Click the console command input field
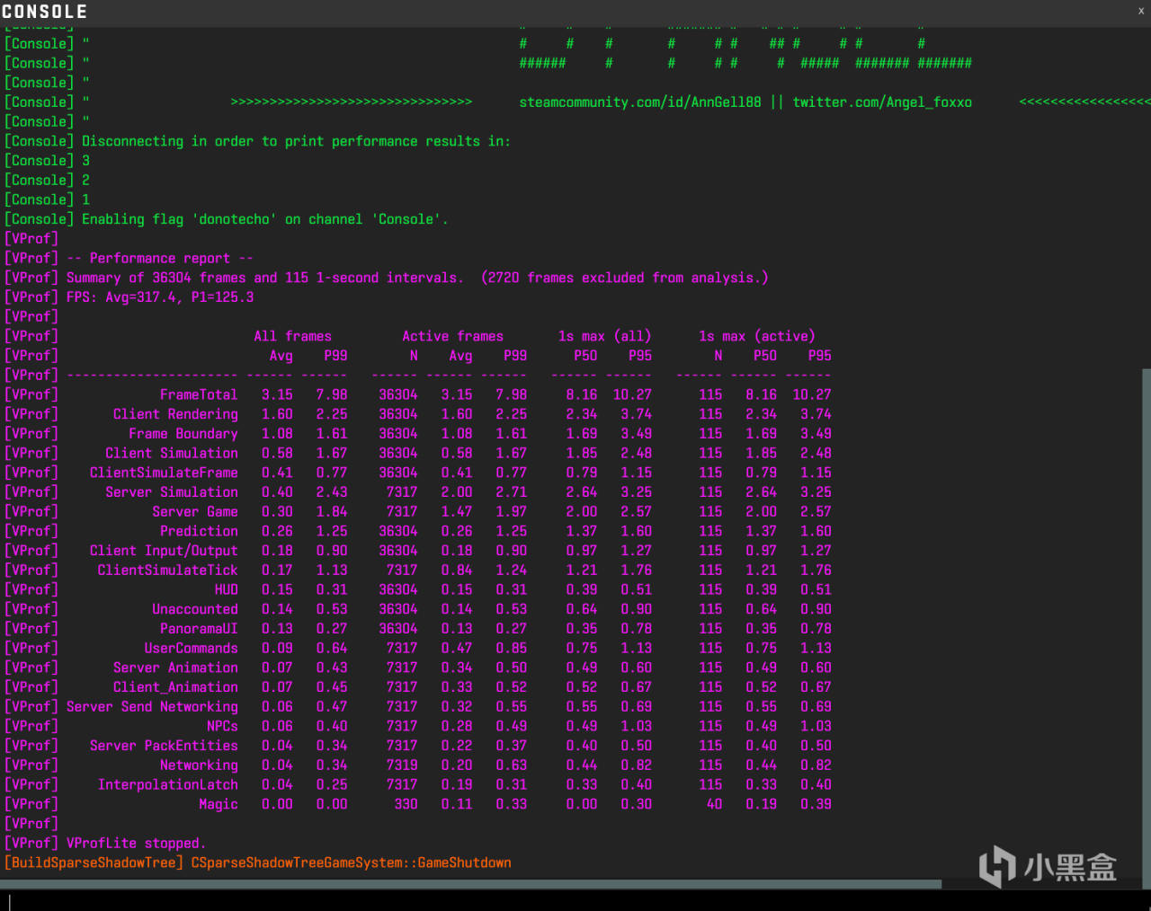 pyautogui.click(x=575, y=901)
